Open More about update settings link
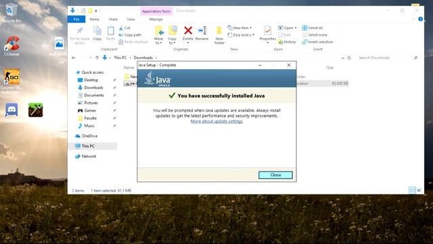The image size is (433, 244). 216,121
